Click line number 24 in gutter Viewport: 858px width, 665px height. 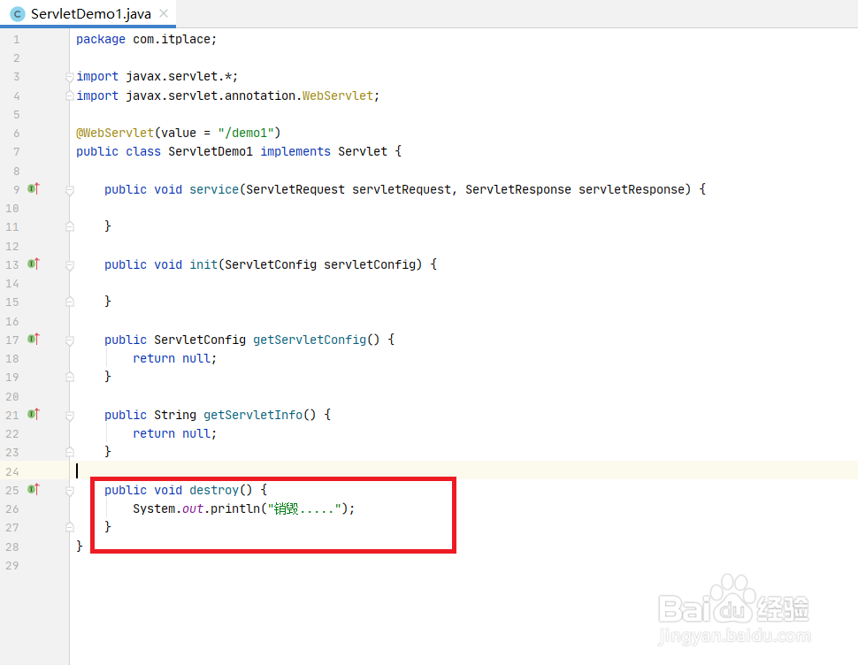pyautogui.click(x=12, y=471)
